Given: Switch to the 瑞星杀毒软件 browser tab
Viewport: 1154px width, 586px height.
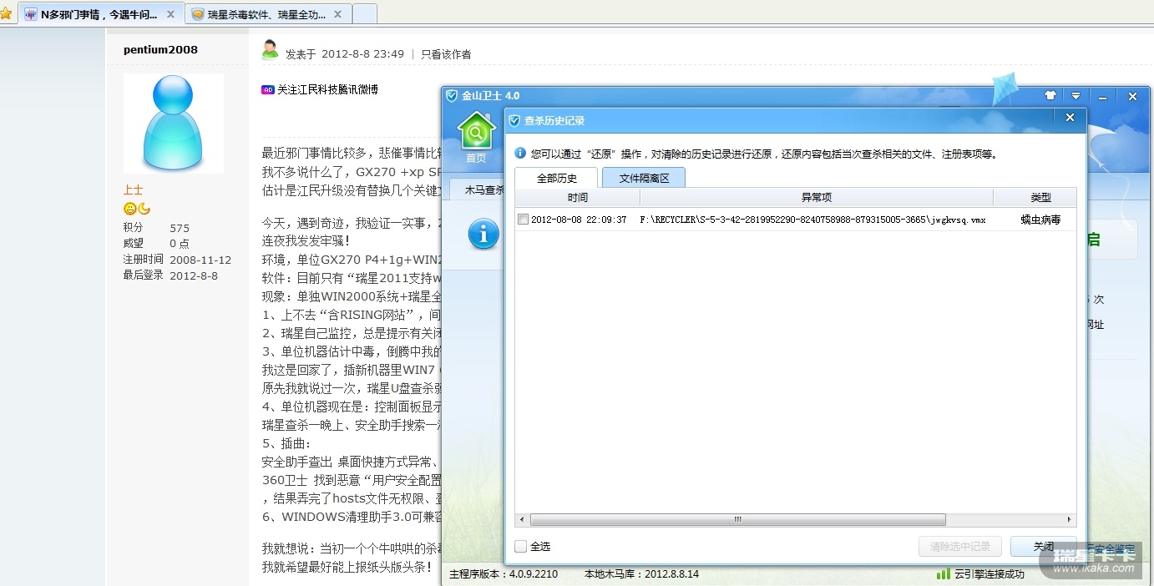Looking at the screenshot, I should pos(267,14).
